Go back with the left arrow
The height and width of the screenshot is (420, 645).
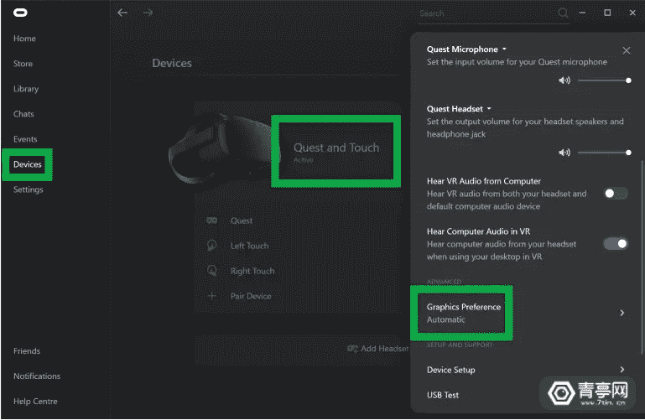[x=122, y=13]
